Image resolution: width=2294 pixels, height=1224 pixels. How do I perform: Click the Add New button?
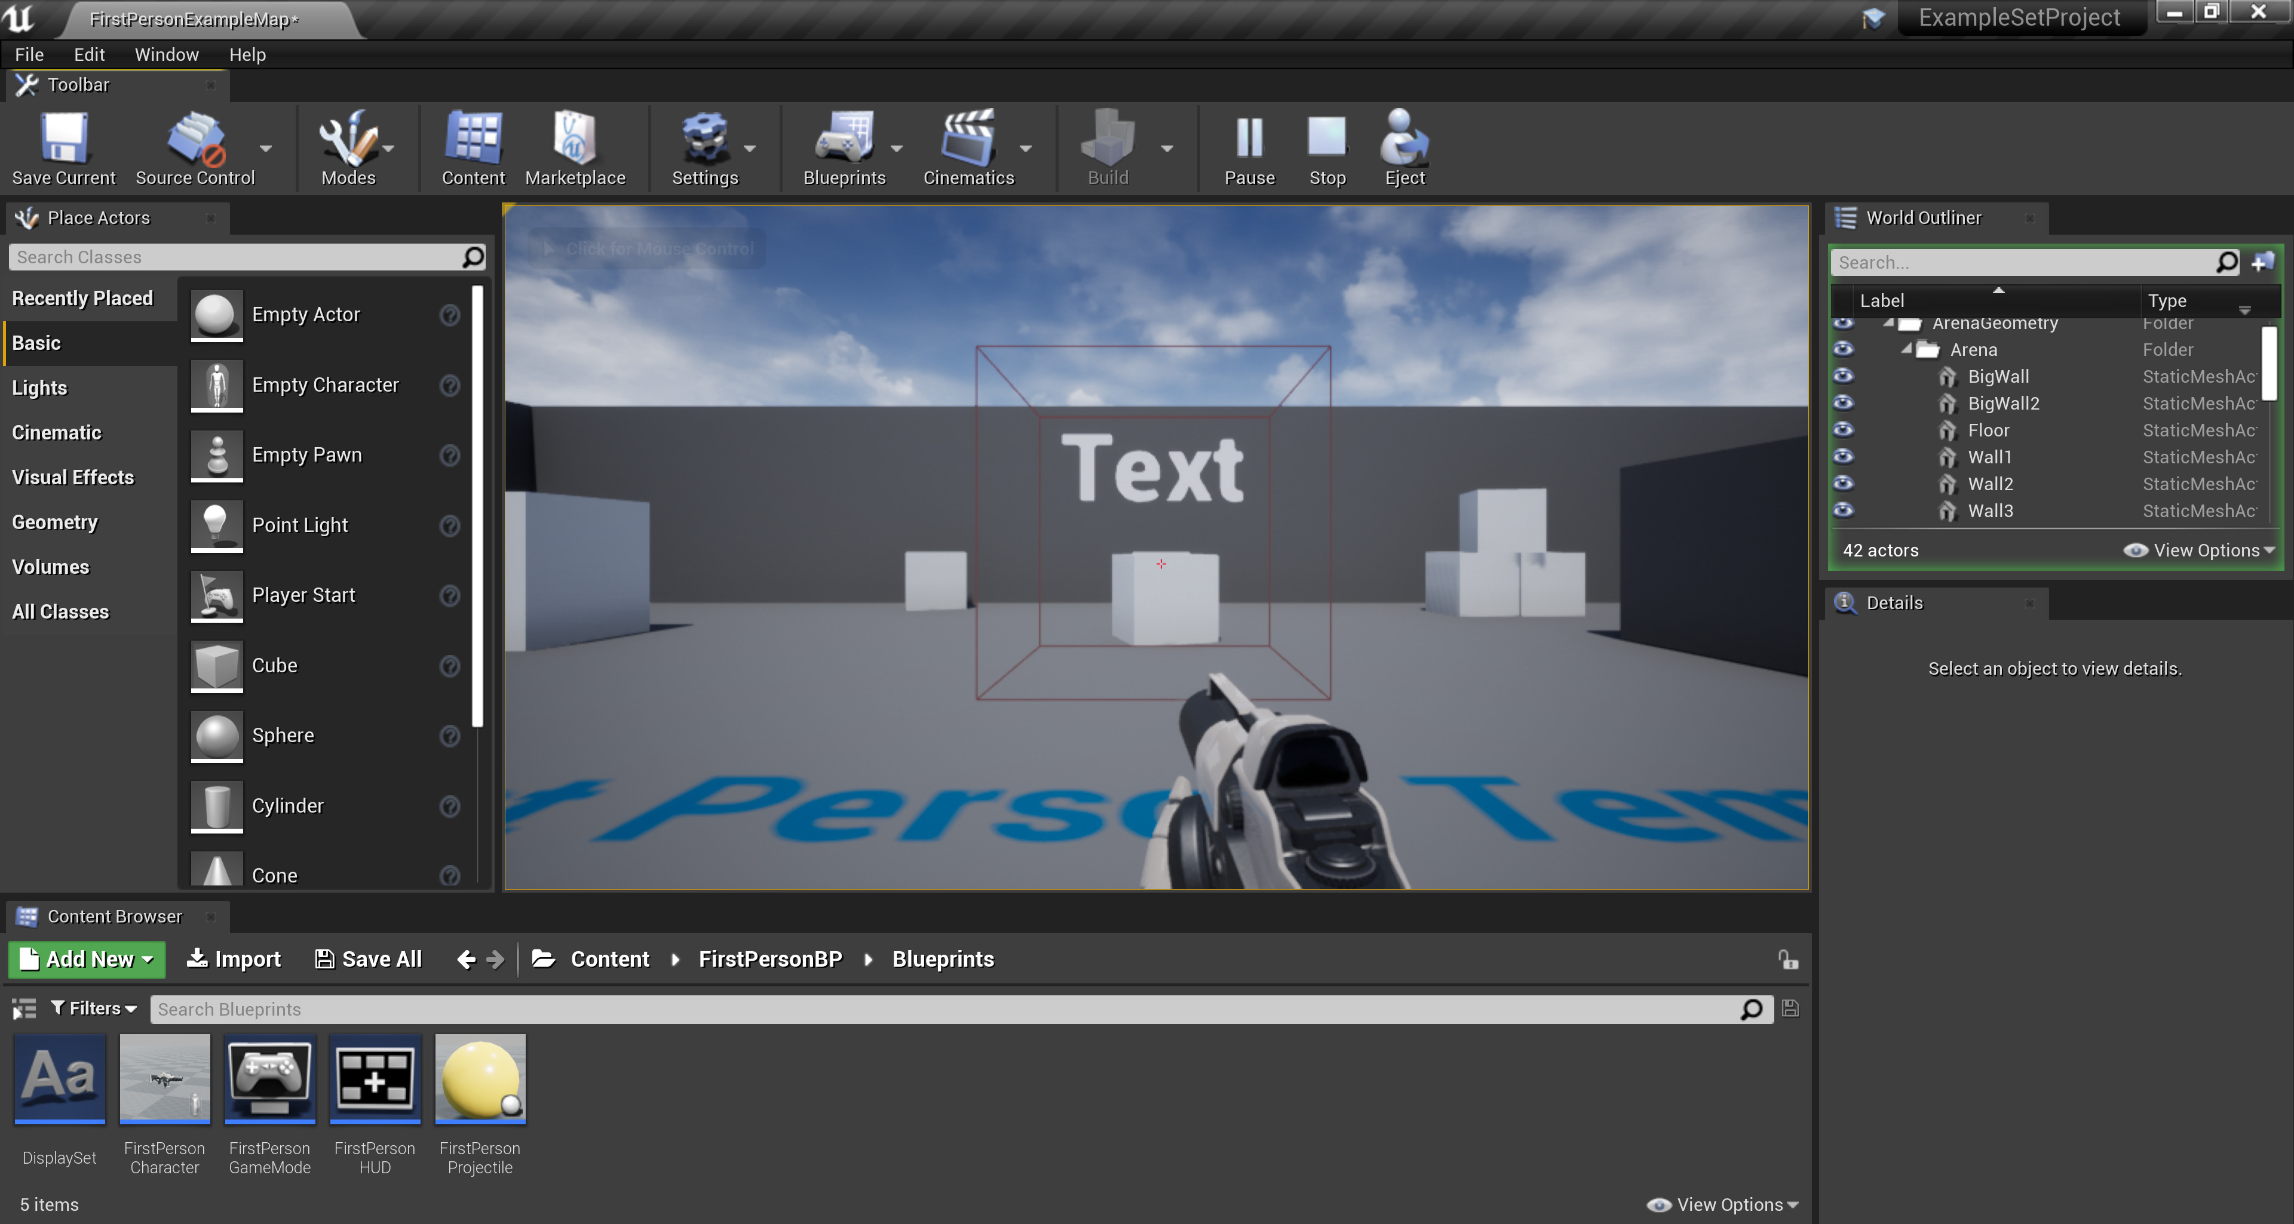point(87,959)
